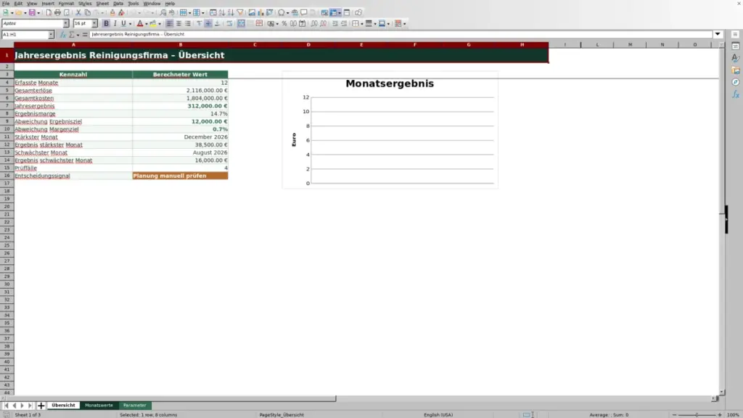Go to the last sheet tab arrow
This screenshot has width=743, height=418.
(x=30, y=405)
